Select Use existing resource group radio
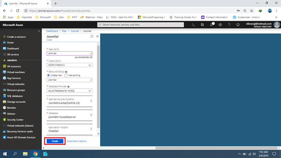The height and width of the screenshot is (158, 281). pyautogui.click(x=66, y=75)
